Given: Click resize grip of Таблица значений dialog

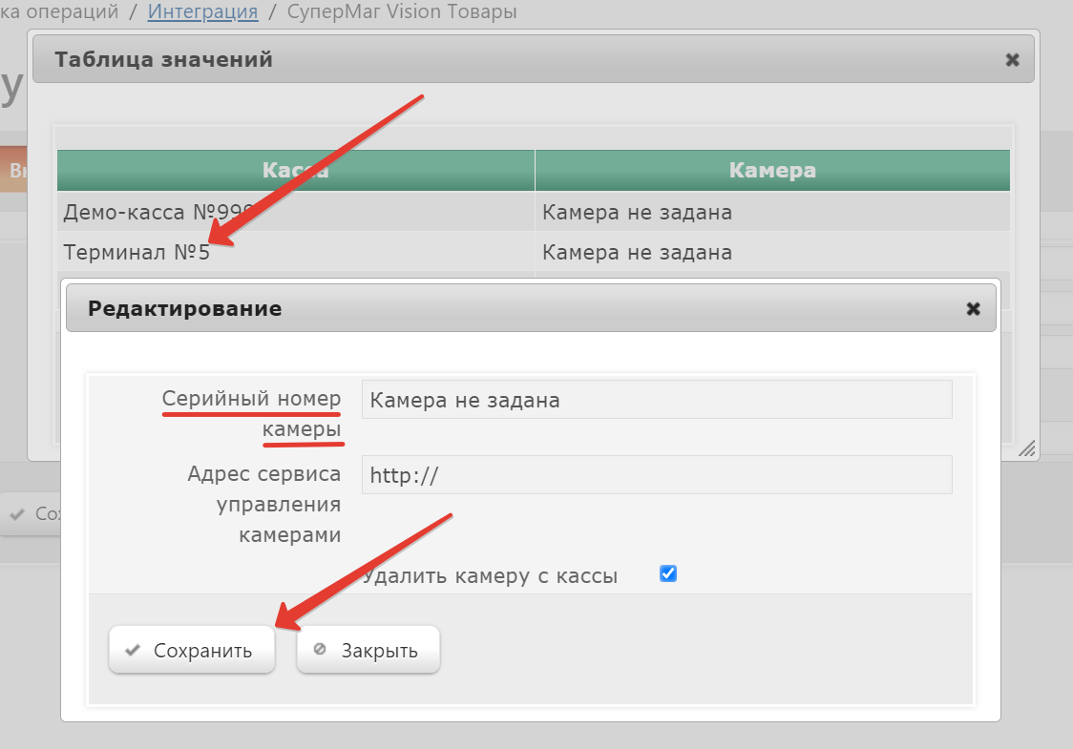Looking at the screenshot, I should coord(1027,448).
